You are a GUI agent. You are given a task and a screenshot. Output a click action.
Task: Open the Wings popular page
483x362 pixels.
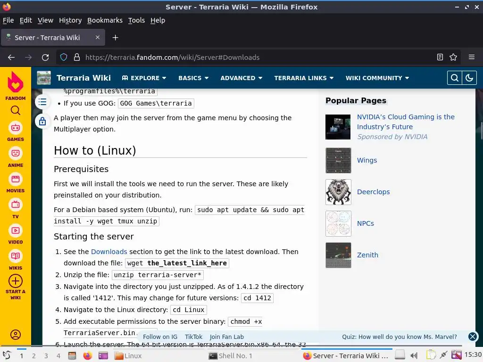click(x=367, y=160)
